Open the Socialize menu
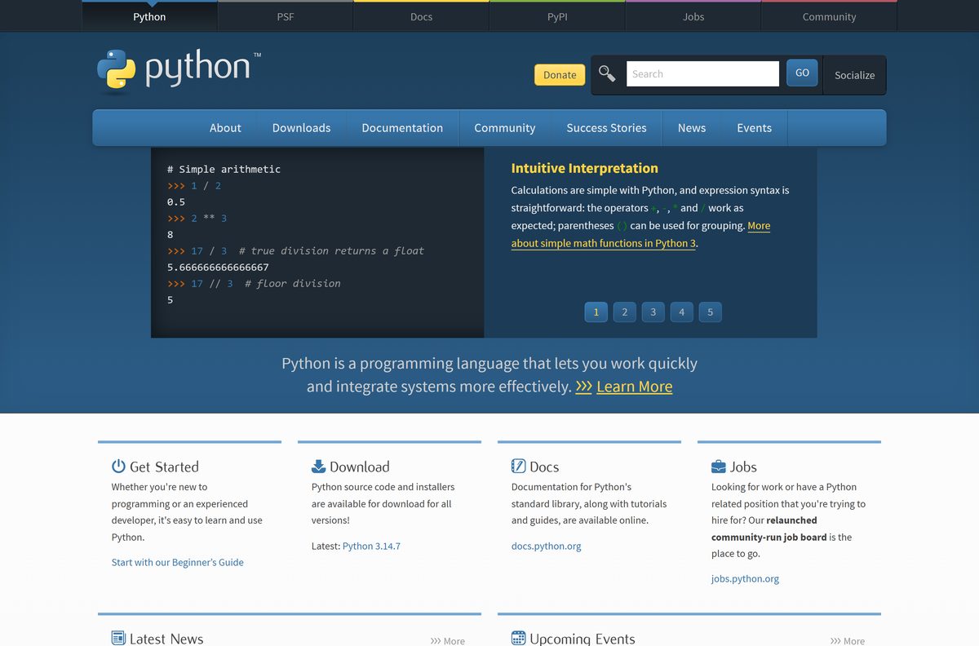979x646 pixels. pyautogui.click(x=854, y=75)
